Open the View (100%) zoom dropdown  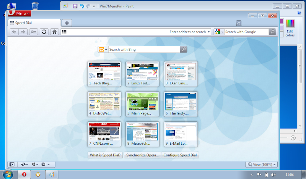(262, 164)
